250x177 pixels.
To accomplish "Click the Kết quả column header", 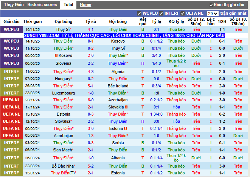I will 143,21.
